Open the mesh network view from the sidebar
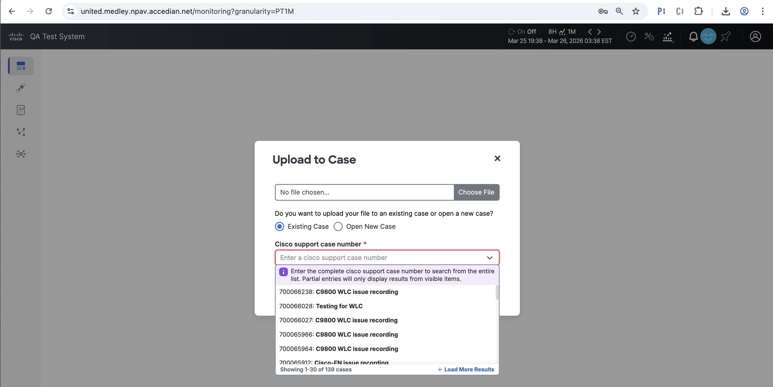The height and width of the screenshot is (387, 773). [20, 154]
